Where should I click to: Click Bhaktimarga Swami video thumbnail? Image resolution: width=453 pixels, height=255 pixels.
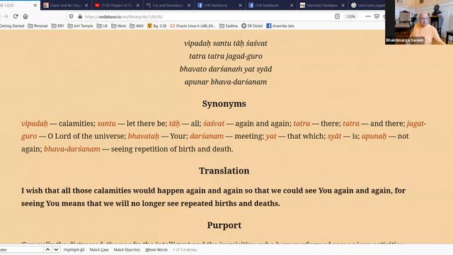pyautogui.click(x=419, y=22)
